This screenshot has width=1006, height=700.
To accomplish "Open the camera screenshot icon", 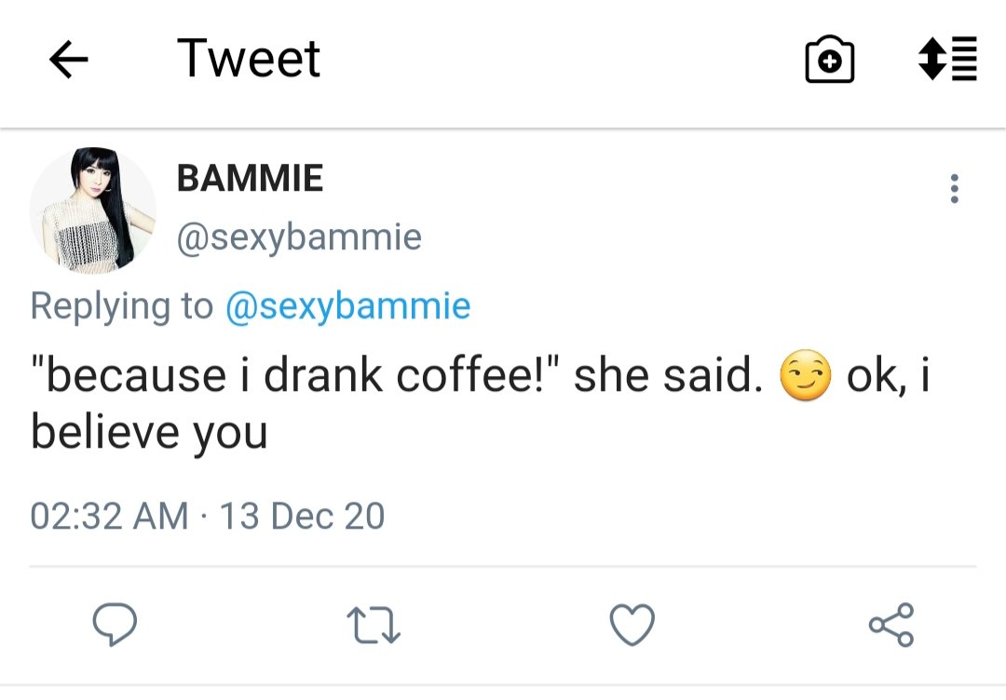I will [829, 61].
